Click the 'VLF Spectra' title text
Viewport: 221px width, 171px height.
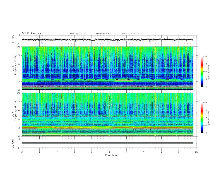point(32,34)
